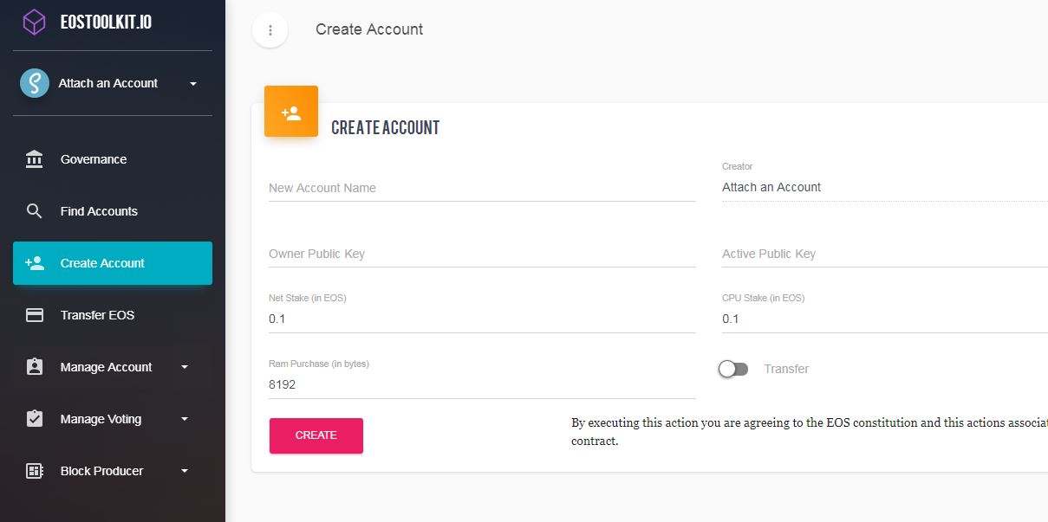Click the Owner Public Key input
The height and width of the screenshot is (522, 1048).
click(481, 254)
